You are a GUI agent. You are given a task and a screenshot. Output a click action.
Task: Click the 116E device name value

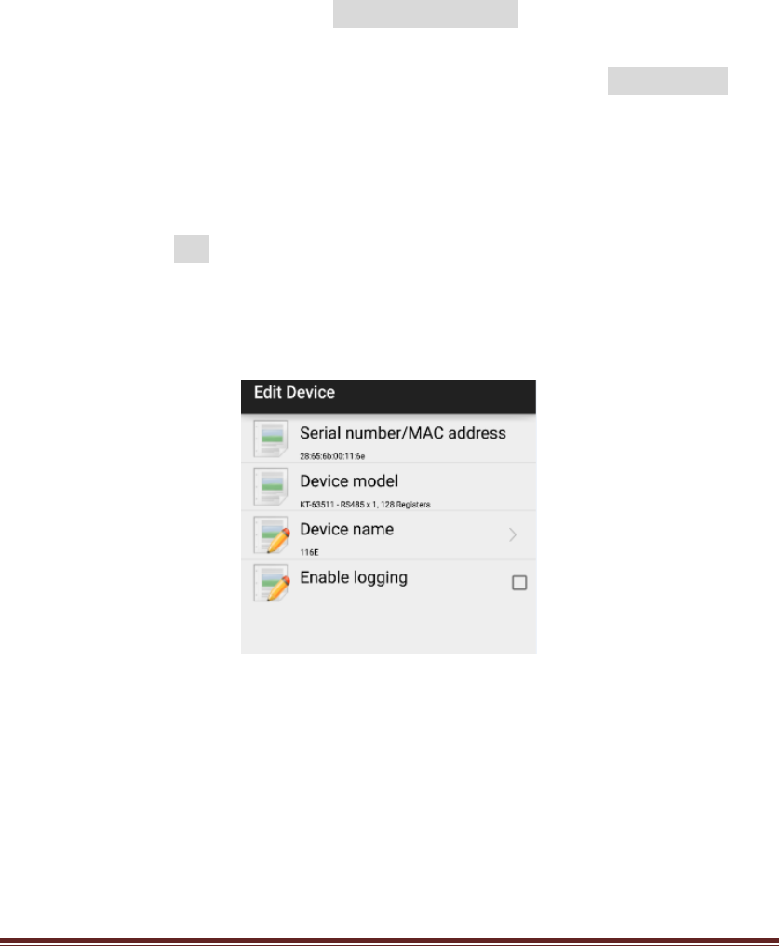[309, 552]
